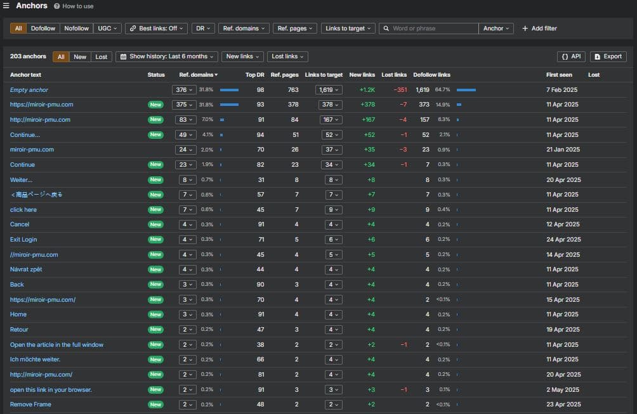Click New badge for Home row
The image size is (637, 414).
pyautogui.click(x=155, y=314)
